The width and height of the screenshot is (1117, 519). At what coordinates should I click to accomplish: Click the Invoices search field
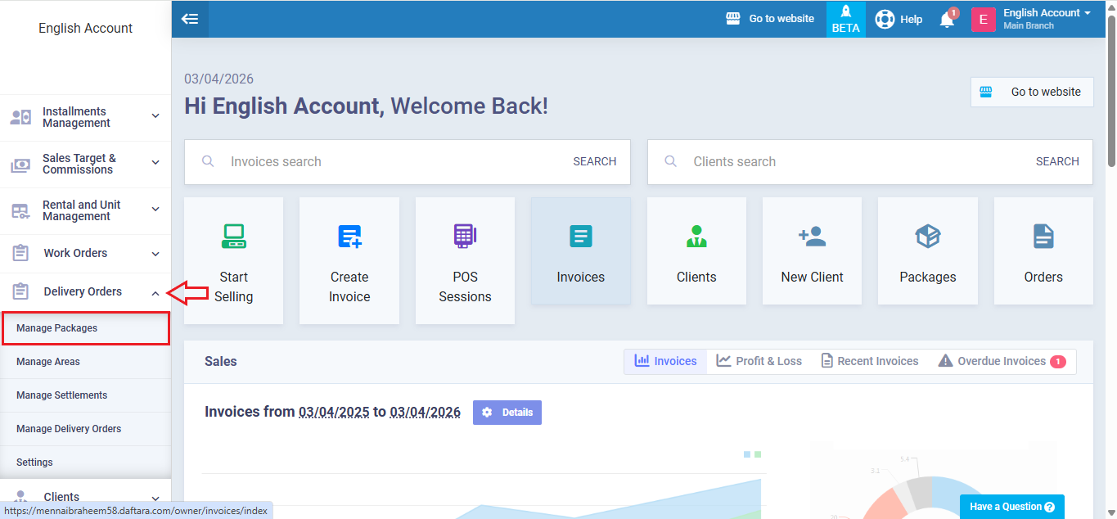pos(393,162)
